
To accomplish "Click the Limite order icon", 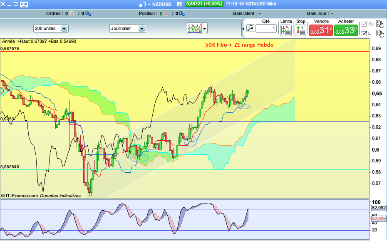I will [x=286, y=30].
